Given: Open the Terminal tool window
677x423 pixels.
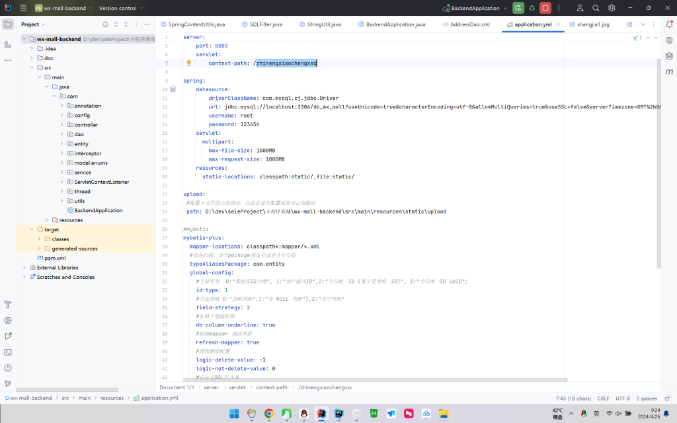Looking at the screenshot, I should pyautogui.click(x=8, y=352).
